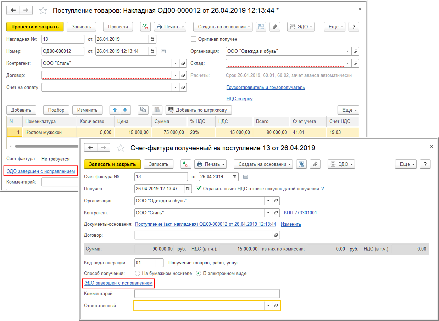This screenshot has width=439, height=321.
Task: Open Организация form button in Поступление товаров
Action: 355,51
